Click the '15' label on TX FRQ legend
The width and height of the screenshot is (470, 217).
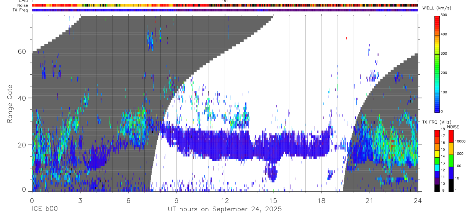tap(444, 149)
